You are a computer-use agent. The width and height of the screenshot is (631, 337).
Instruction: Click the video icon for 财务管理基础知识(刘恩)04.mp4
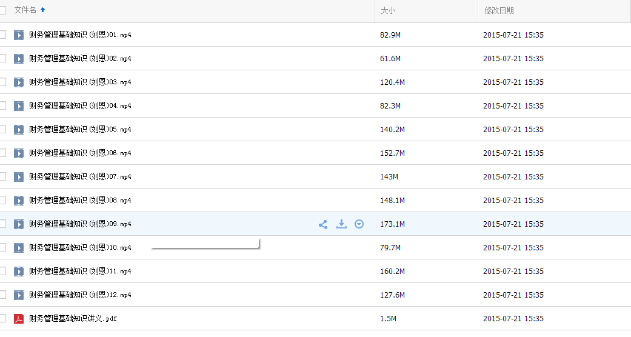[19, 106]
